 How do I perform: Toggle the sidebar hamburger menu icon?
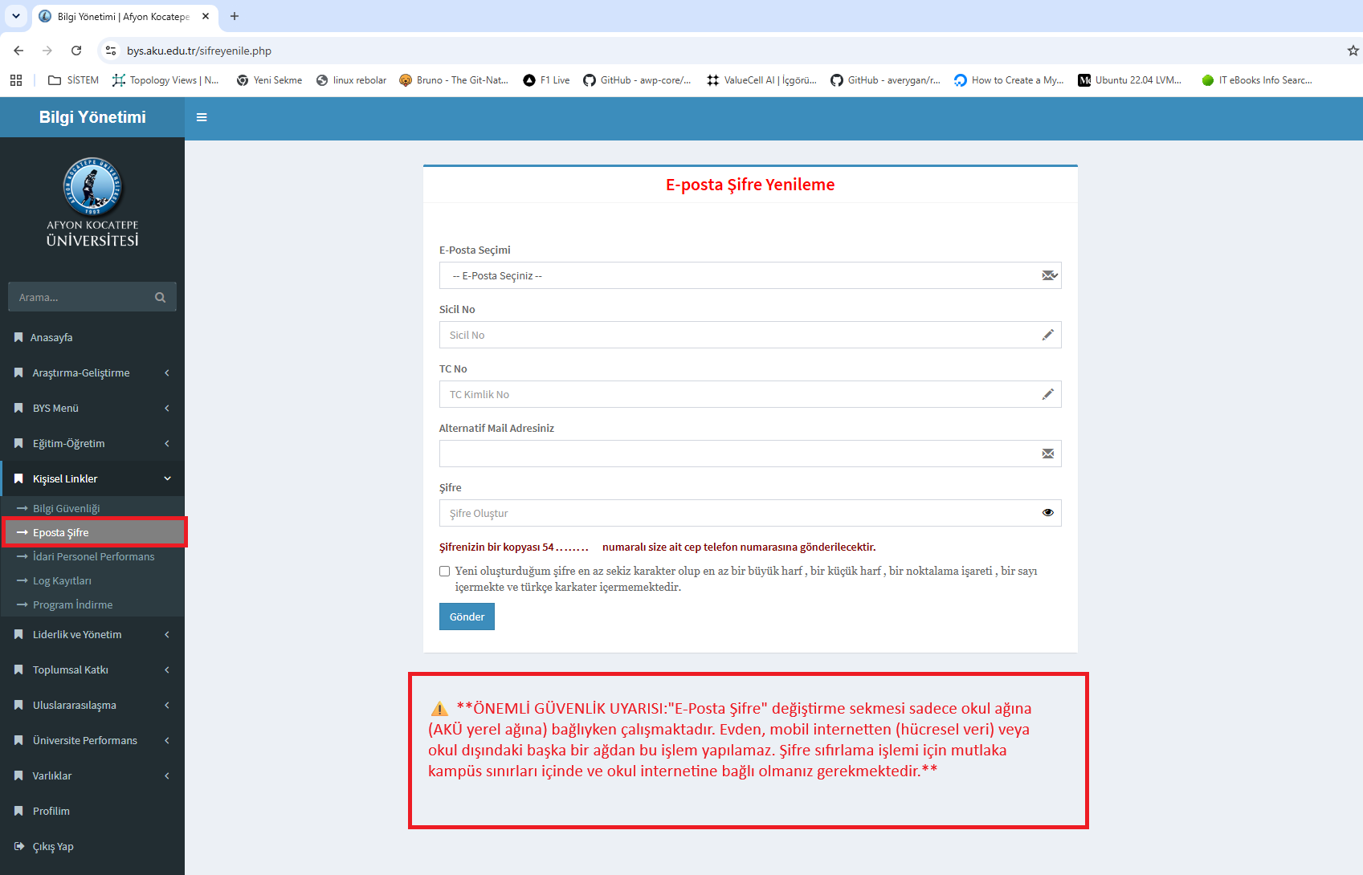pos(202,117)
